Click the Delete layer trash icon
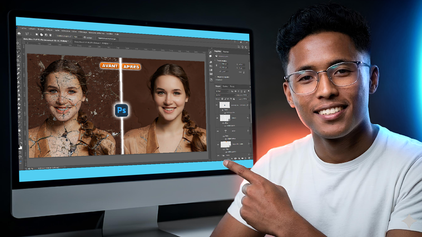 pyautogui.click(x=249, y=158)
